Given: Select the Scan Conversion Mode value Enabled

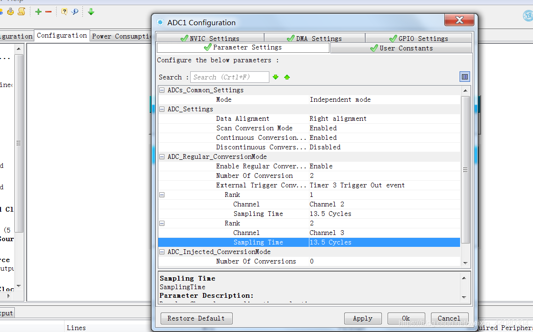Looking at the screenshot, I should 323,128.
